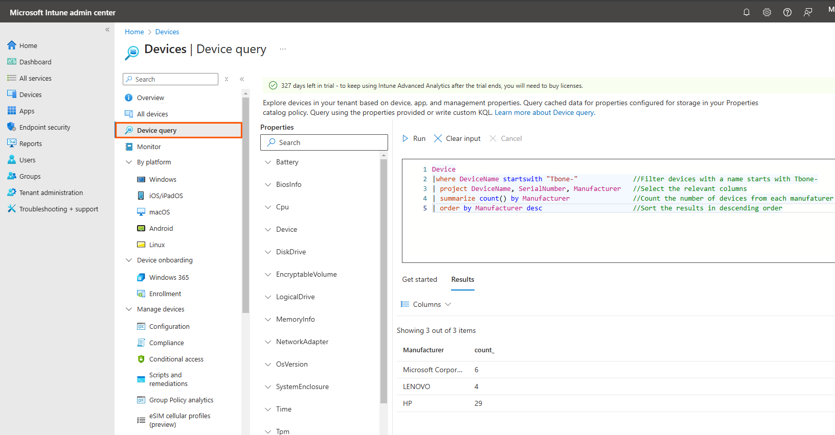The image size is (835, 435).
Task: Click the All services list icon
Action: pos(12,78)
